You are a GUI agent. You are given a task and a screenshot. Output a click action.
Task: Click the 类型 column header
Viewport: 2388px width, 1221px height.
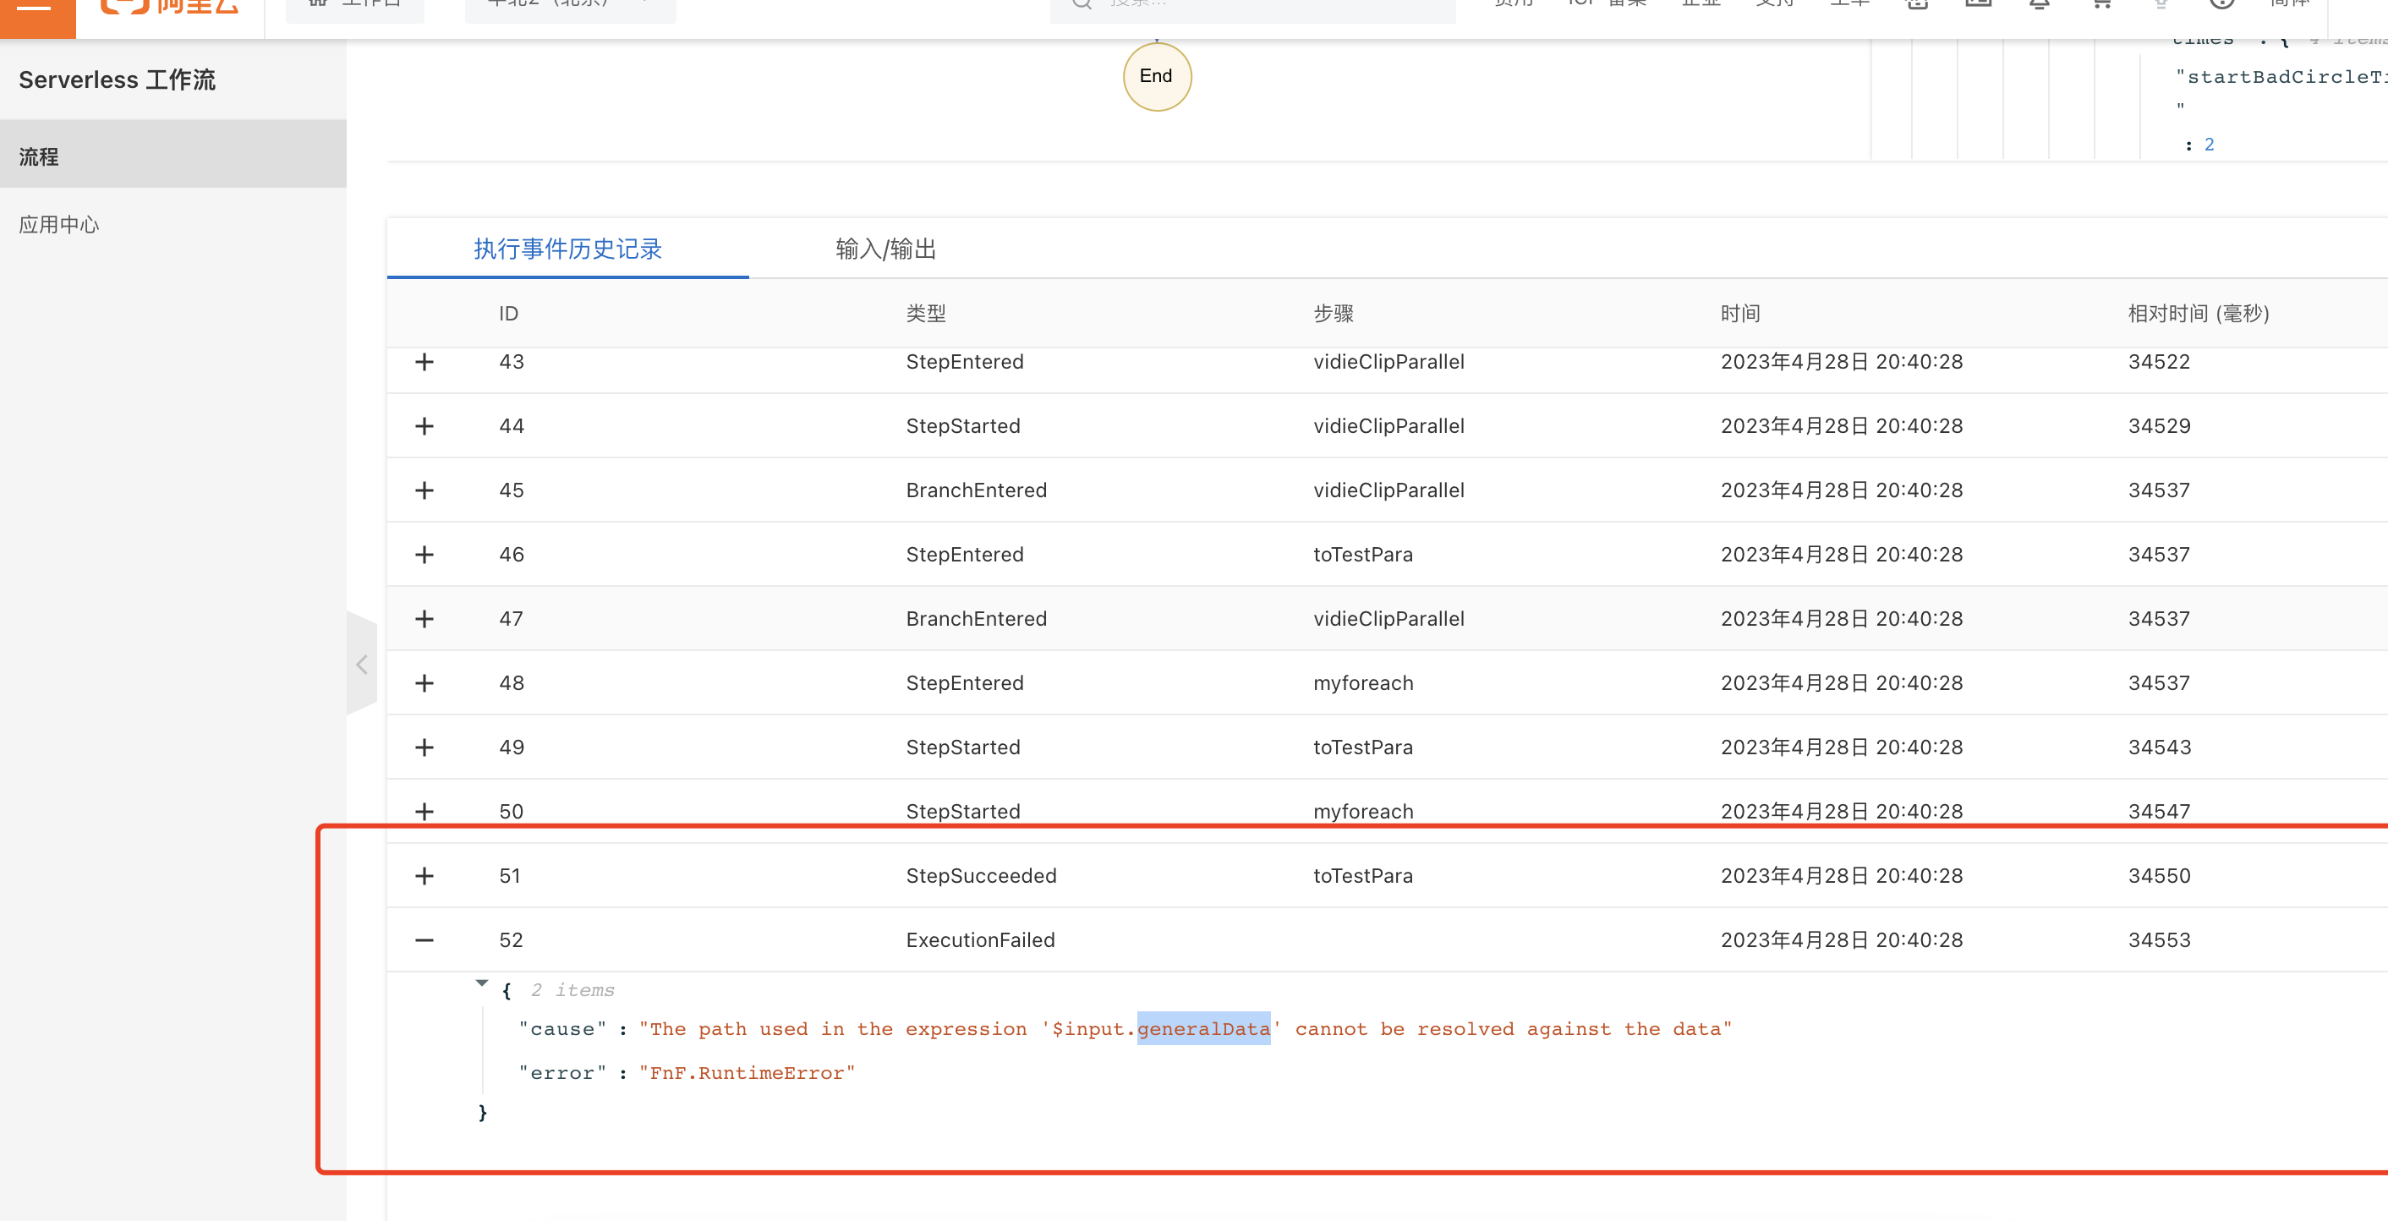tap(925, 314)
